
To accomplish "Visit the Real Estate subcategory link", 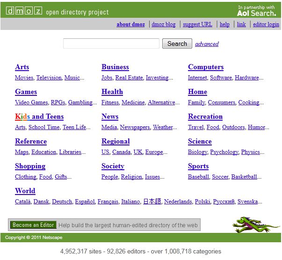I will (x=129, y=78).
